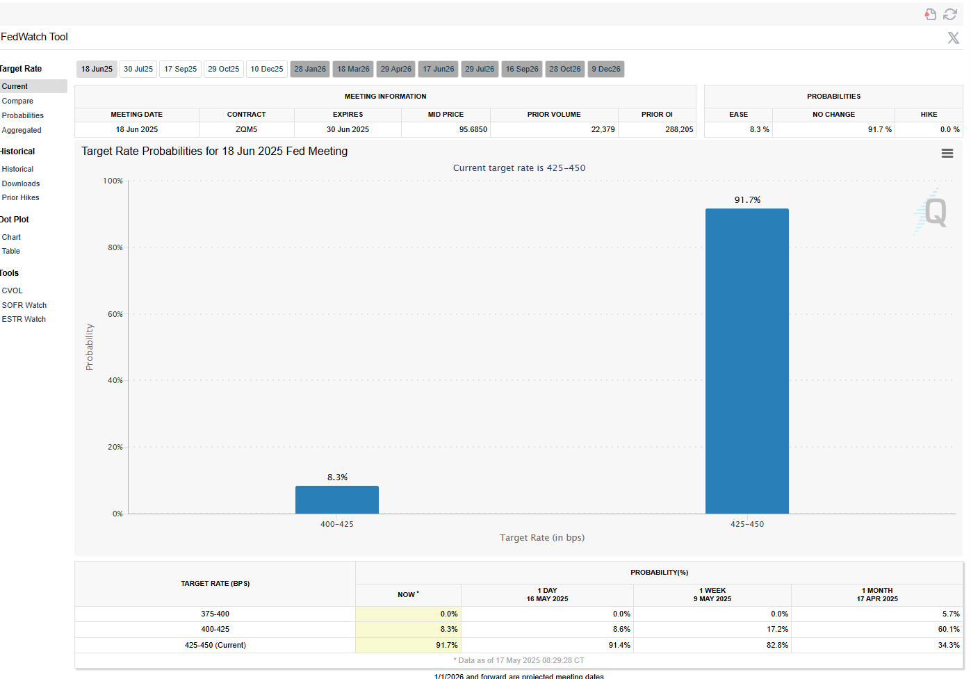Click the data timestamp footnote
This screenshot has height=679, width=971.
pos(519,660)
